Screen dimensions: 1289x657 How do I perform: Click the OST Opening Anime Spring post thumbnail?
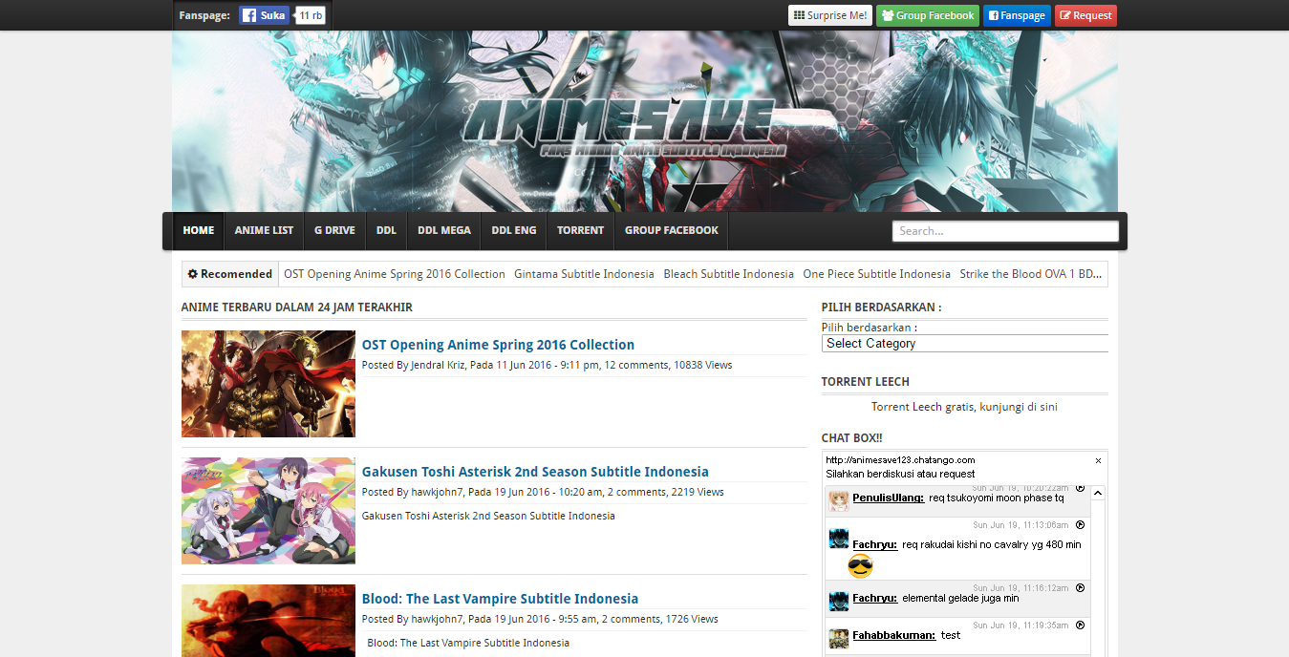[x=269, y=384]
